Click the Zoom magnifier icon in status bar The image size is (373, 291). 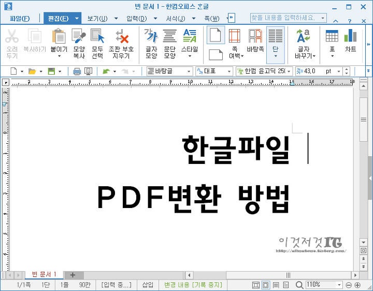[x=299, y=285]
